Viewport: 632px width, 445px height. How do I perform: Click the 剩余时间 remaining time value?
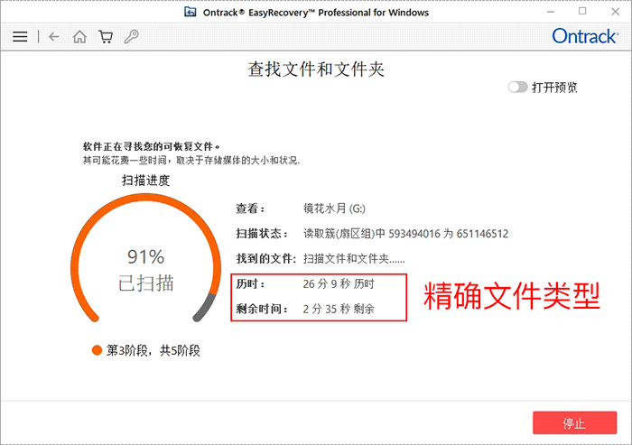339,309
